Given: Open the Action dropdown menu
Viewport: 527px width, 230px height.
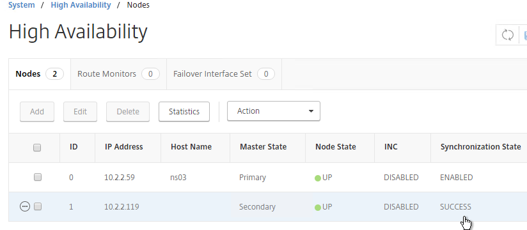Looking at the screenshot, I should pos(274,111).
